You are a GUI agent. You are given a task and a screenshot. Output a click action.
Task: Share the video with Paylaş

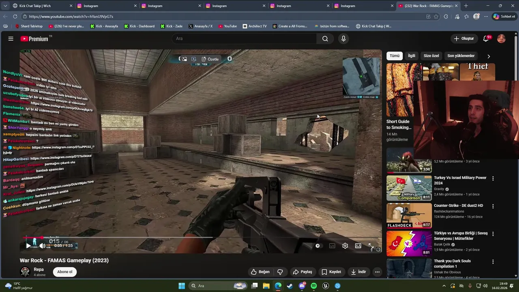click(x=302, y=272)
